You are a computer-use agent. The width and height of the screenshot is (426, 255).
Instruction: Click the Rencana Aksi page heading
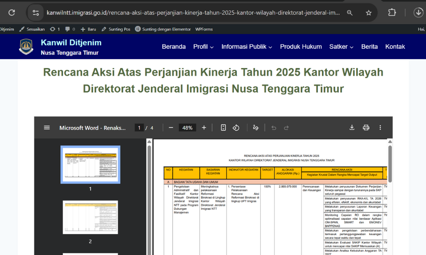[x=213, y=80]
